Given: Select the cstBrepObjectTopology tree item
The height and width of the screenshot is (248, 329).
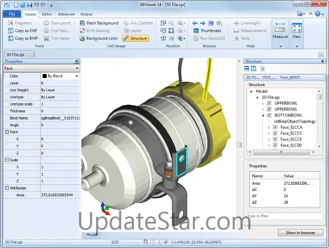Looking at the screenshot, I should tap(294, 121).
